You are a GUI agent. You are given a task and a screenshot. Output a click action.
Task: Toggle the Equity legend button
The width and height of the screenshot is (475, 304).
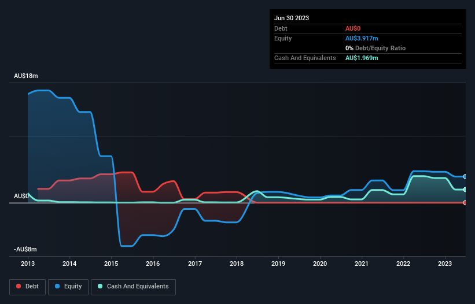68,287
